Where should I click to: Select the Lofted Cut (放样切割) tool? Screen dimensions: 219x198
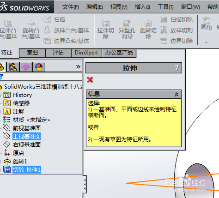[x=176, y=30]
